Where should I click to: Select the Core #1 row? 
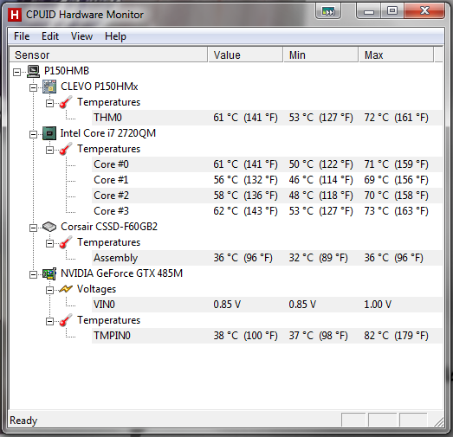[267, 180]
